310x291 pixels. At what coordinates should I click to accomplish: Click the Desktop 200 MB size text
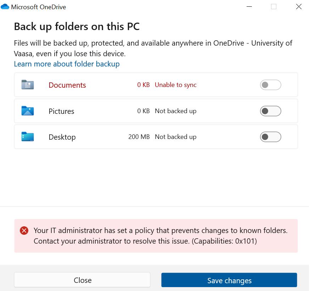(139, 137)
